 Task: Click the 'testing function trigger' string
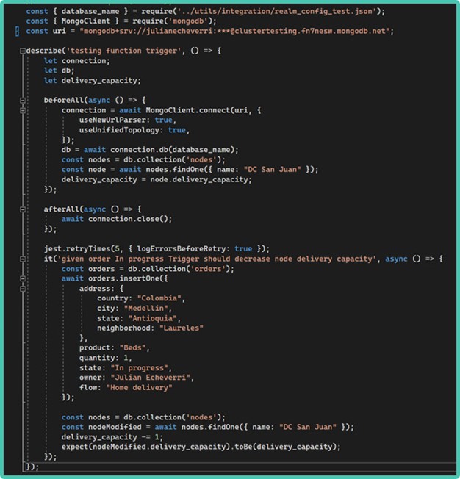123,51
